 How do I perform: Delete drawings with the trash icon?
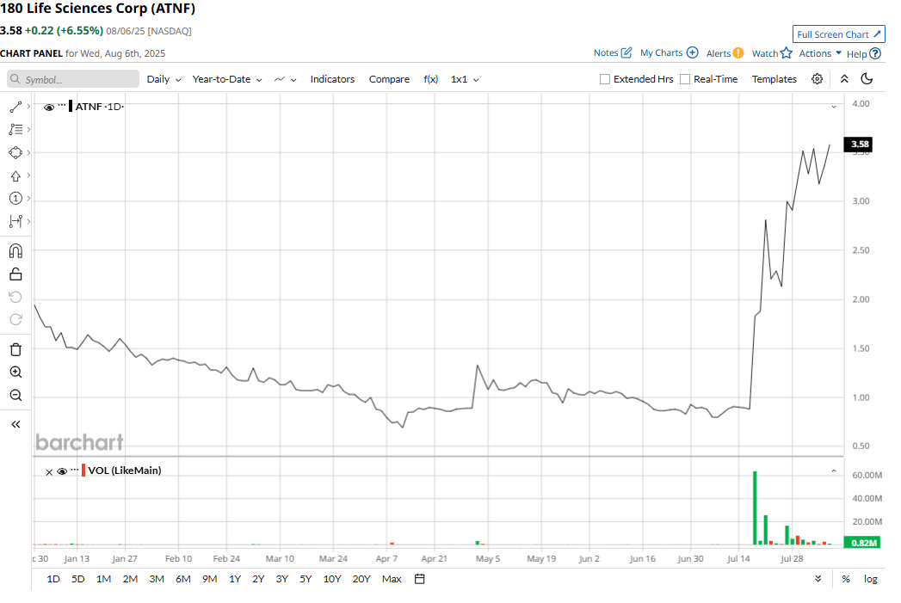click(15, 349)
